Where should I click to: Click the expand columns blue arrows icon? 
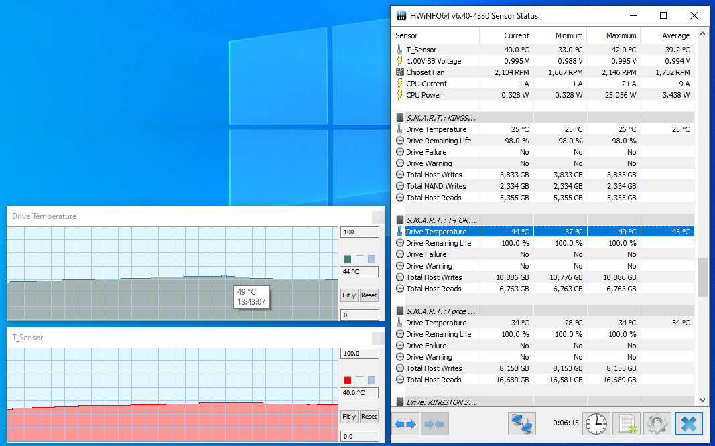pos(405,424)
